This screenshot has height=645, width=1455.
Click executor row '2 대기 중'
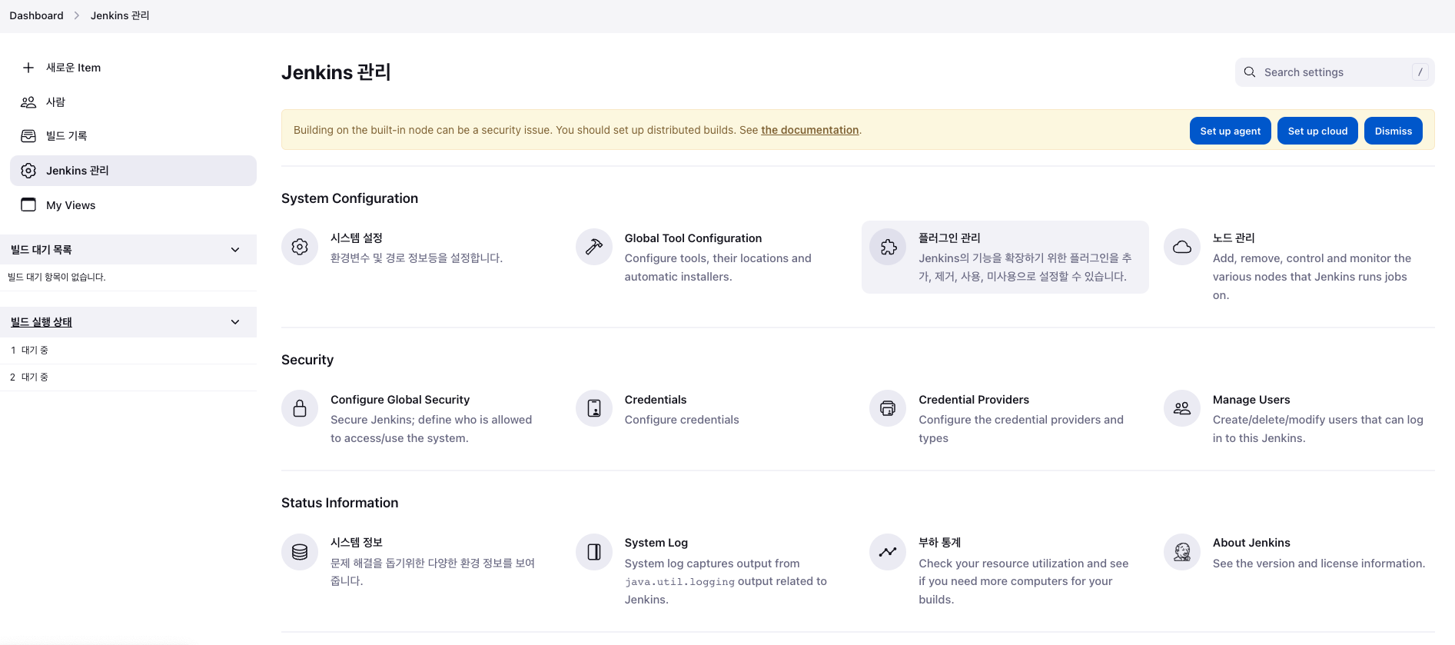coord(128,377)
